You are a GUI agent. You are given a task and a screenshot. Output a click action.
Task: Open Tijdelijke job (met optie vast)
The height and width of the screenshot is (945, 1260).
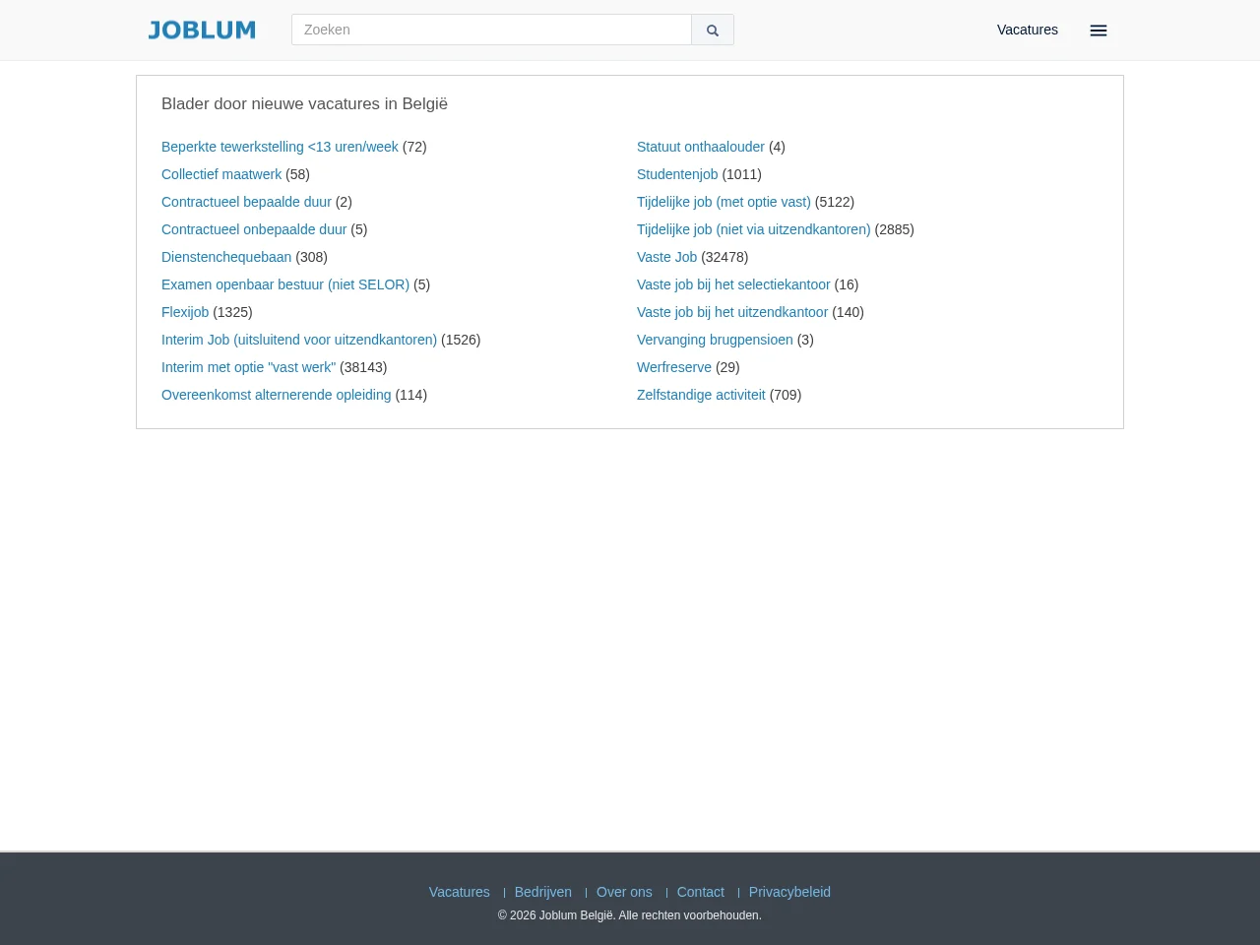724,202
